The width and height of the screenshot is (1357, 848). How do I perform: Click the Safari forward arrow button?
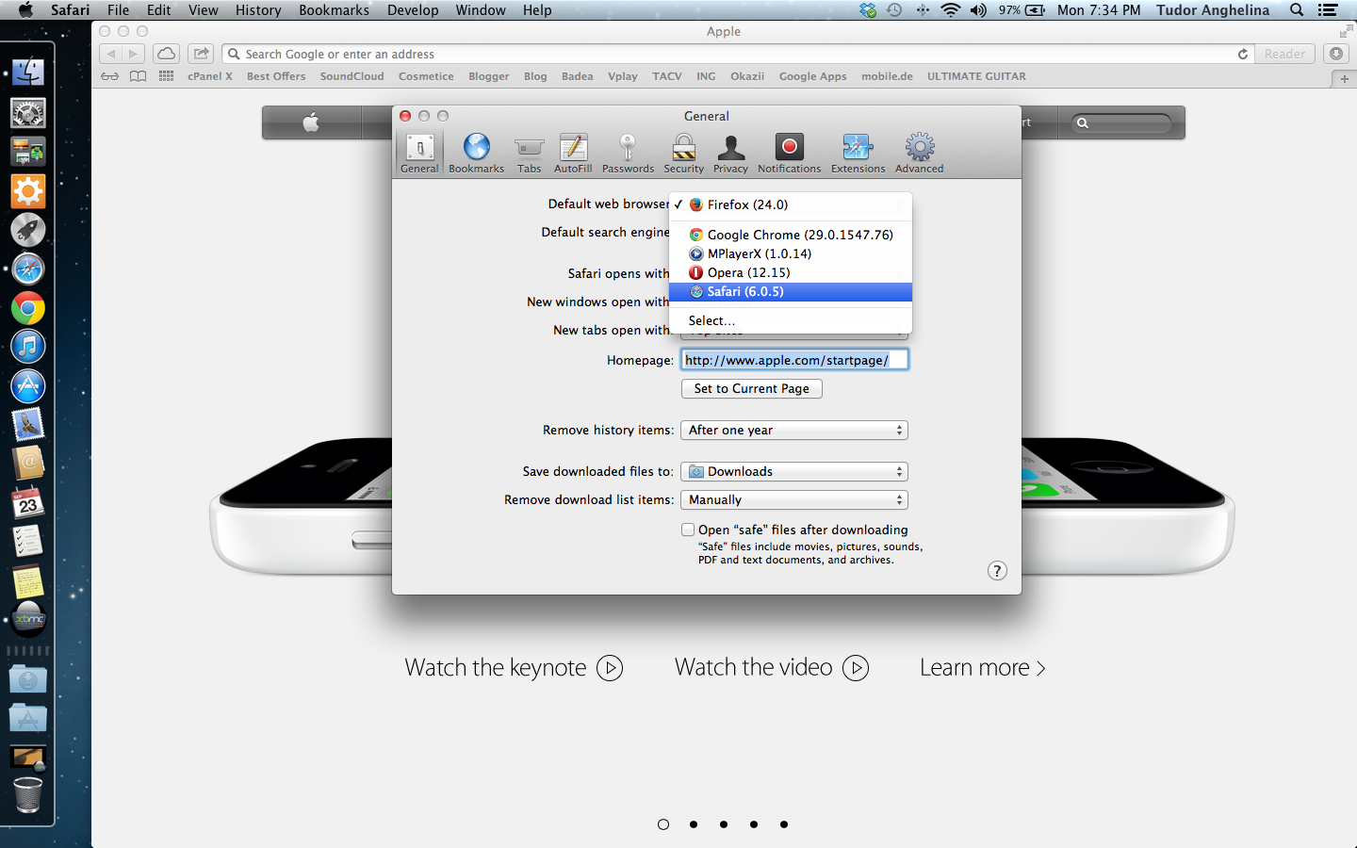[x=135, y=54]
